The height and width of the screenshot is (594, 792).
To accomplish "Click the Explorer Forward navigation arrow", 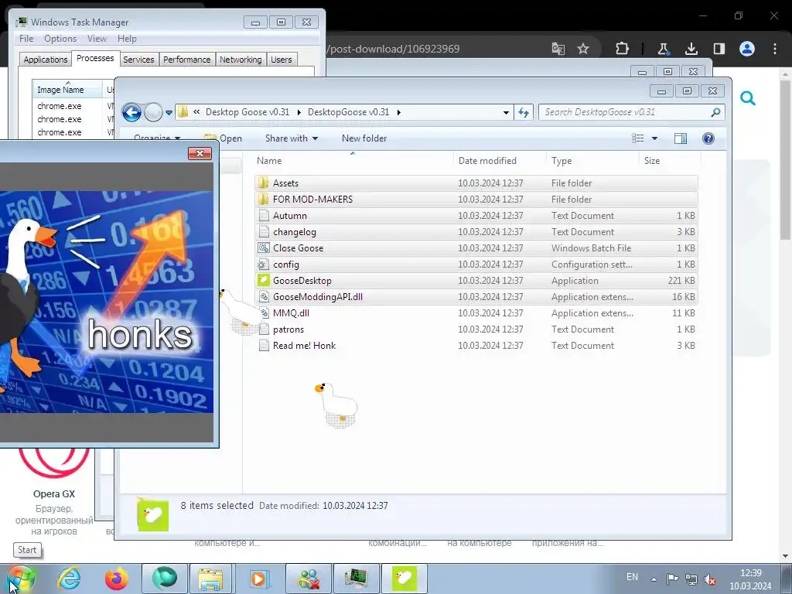I will tap(153, 112).
